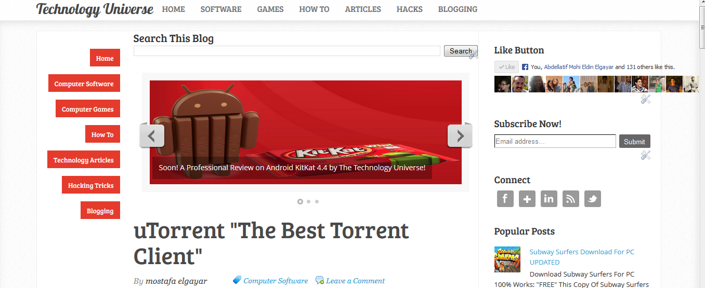Click Abdellatif Mohi Eldin Elgayar name link

579,67
